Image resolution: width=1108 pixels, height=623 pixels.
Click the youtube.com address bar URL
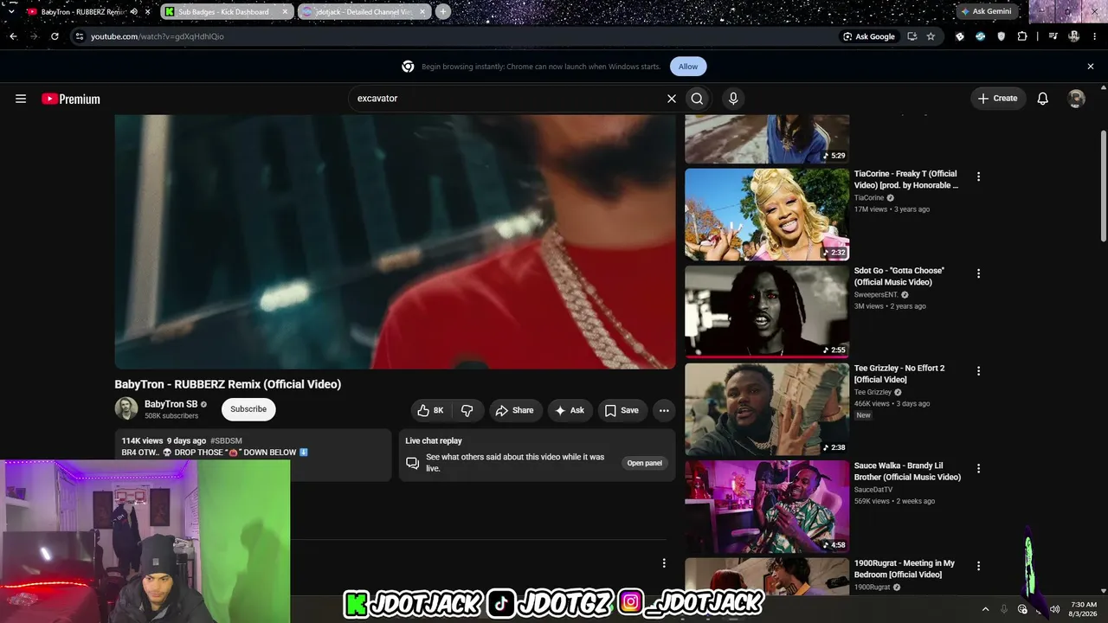click(158, 36)
